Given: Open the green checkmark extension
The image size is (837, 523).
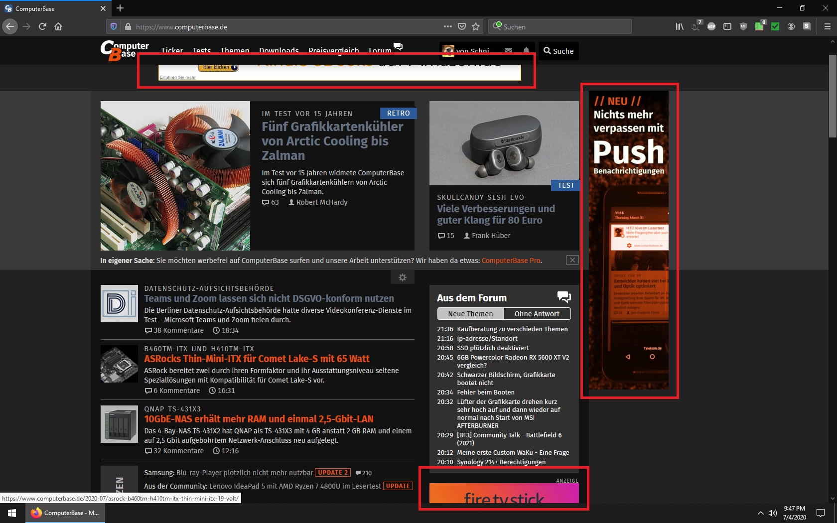Looking at the screenshot, I should (x=775, y=26).
